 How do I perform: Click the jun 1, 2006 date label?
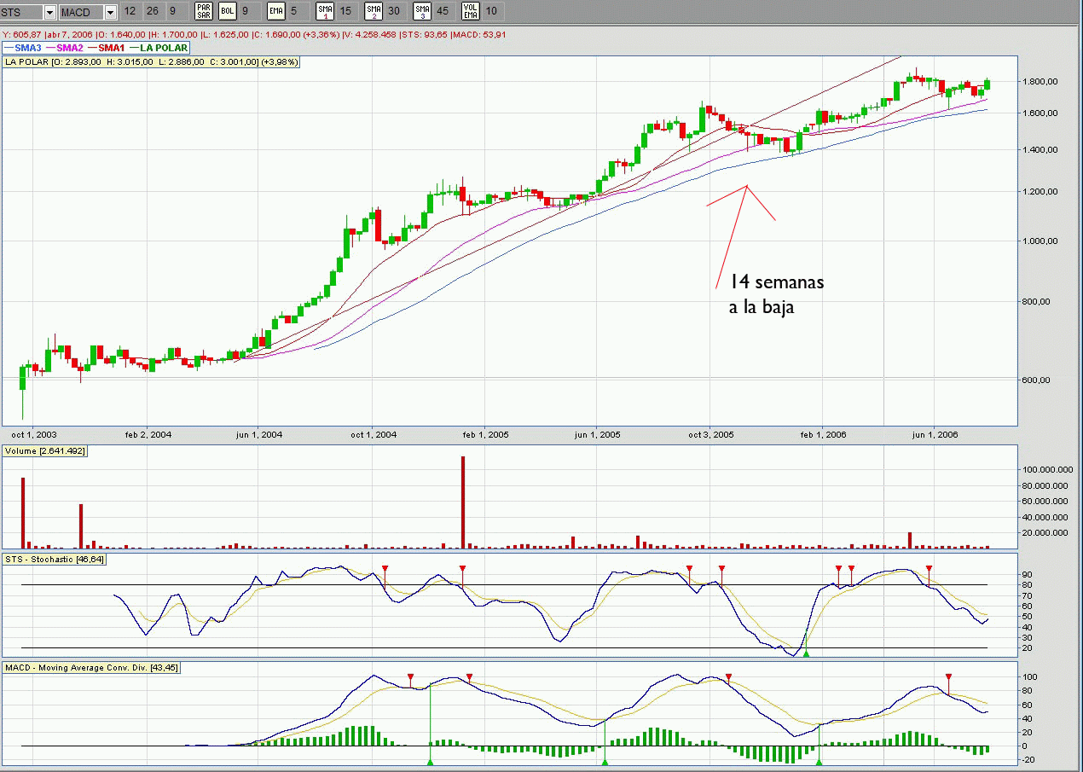click(935, 434)
